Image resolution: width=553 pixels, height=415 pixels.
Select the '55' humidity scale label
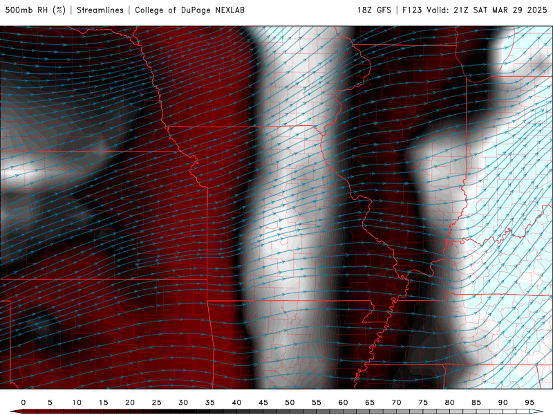pyautogui.click(x=317, y=403)
